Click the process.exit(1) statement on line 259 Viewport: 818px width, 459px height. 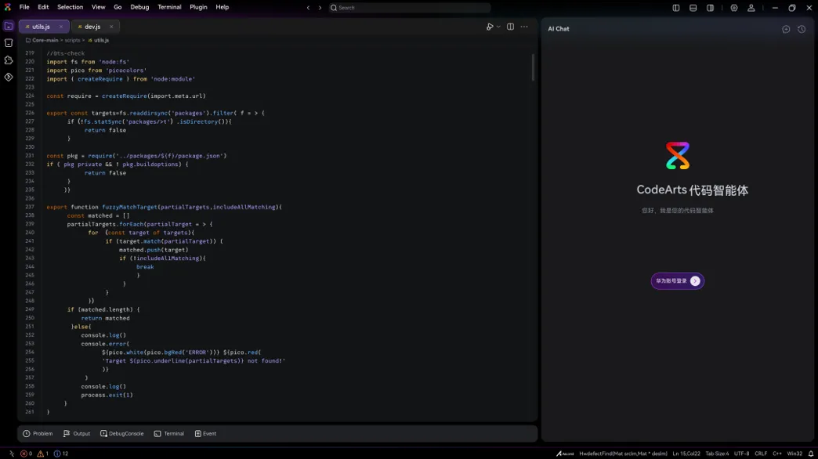pyautogui.click(x=107, y=395)
